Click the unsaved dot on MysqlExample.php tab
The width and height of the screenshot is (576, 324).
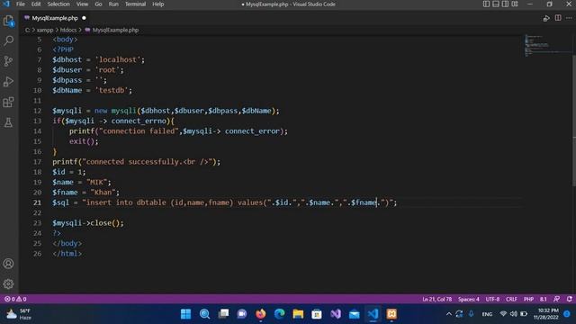[84, 18]
